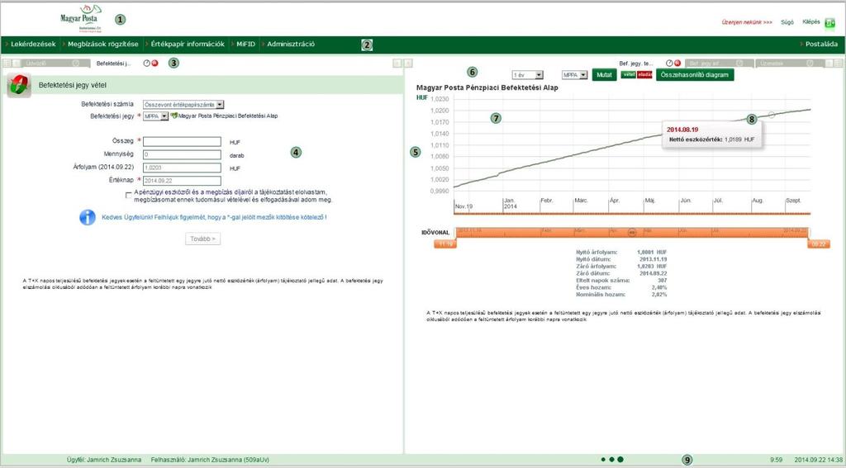
Task: Click the right panel's tab scroll arrow at left edge
Action: [x=409, y=63]
